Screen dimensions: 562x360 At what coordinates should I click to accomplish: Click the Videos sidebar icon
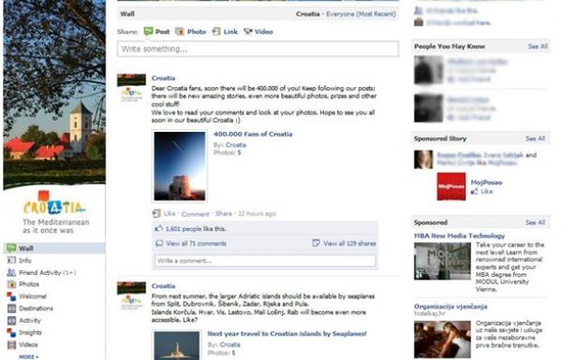pos(12,345)
